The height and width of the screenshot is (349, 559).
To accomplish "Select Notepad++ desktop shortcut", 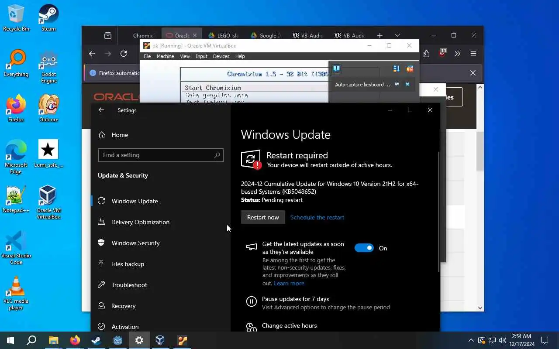I will (x=16, y=199).
